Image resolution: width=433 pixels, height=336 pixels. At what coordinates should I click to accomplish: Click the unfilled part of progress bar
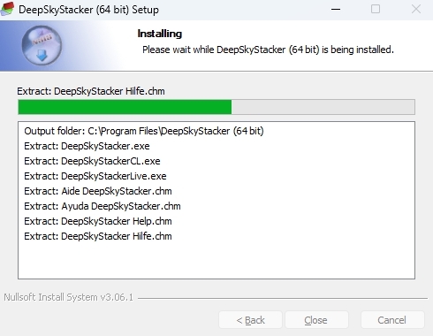point(323,107)
